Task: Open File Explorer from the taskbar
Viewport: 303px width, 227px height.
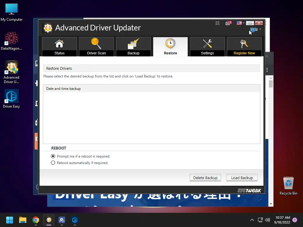Action: point(22,220)
